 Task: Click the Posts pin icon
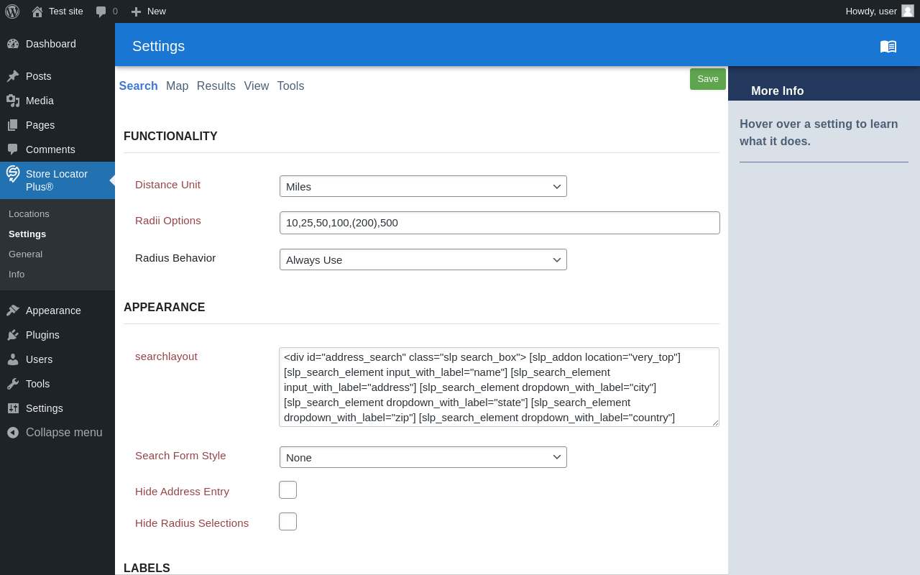13,76
